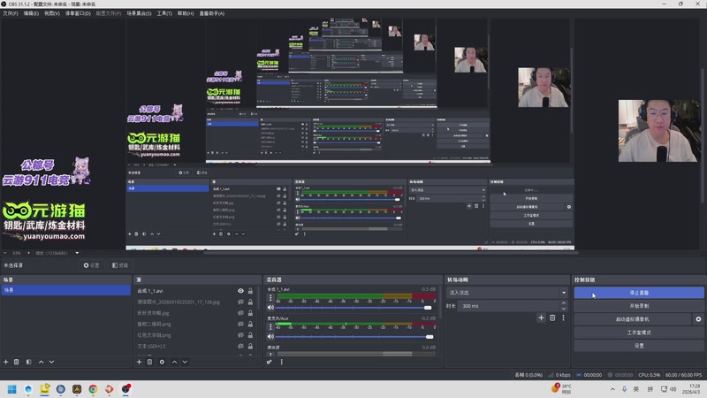Mute the 麦克风/Aux speaker icon
This screenshot has height=398, width=707.
270,337
